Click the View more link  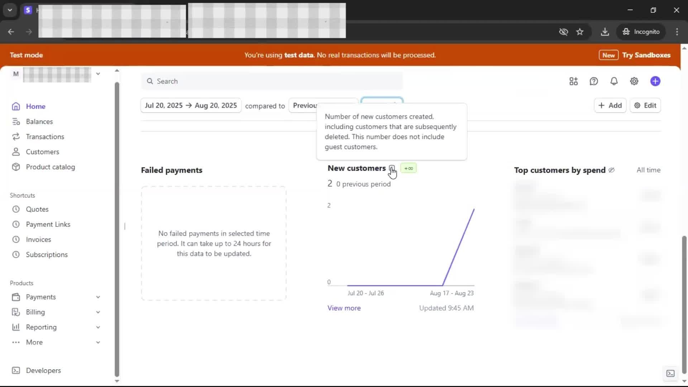[344, 308]
